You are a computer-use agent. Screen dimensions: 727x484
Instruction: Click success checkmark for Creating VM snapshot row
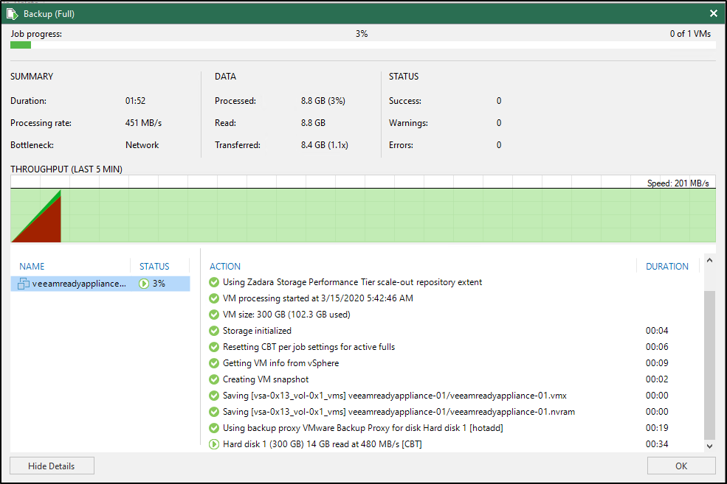[214, 379]
